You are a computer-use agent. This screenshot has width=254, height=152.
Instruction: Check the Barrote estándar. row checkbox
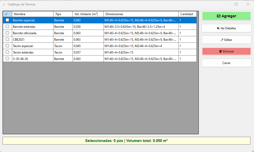[x=7, y=26]
